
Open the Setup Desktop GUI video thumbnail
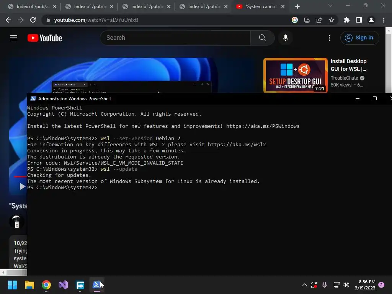[295, 75]
